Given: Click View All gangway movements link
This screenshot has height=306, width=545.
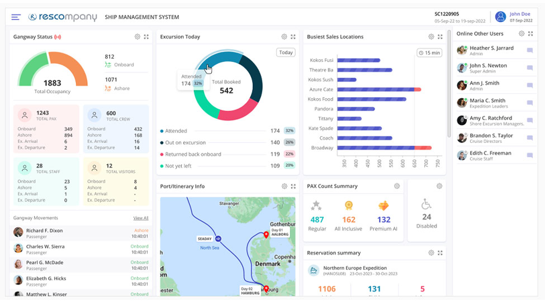Looking at the screenshot, I should (141, 218).
